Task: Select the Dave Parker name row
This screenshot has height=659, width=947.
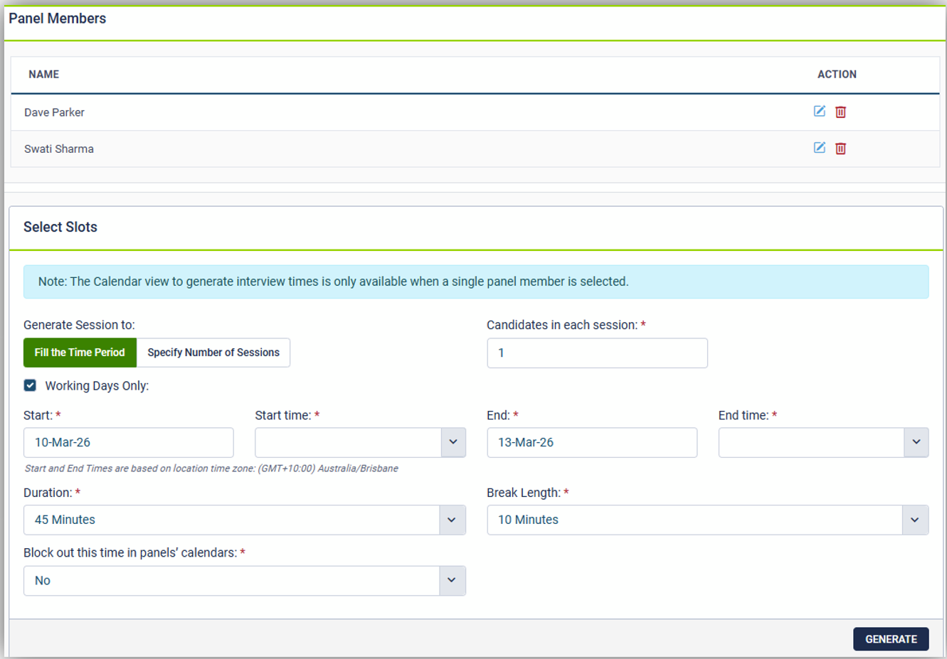Action: 55,112
